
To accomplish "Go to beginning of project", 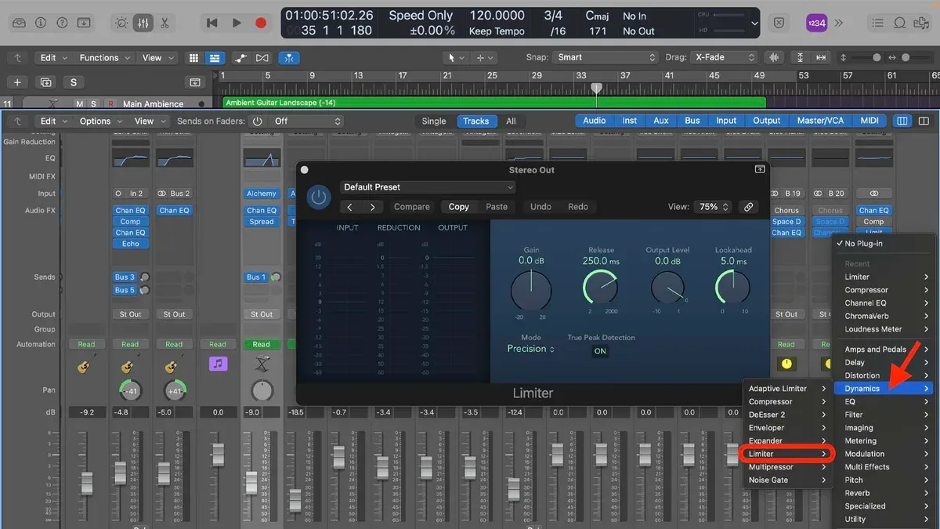I will (211, 24).
